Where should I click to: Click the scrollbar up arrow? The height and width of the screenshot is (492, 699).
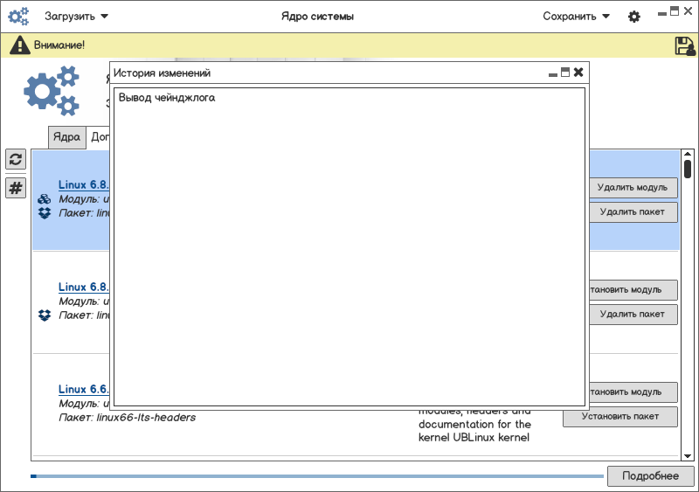[688, 155]
